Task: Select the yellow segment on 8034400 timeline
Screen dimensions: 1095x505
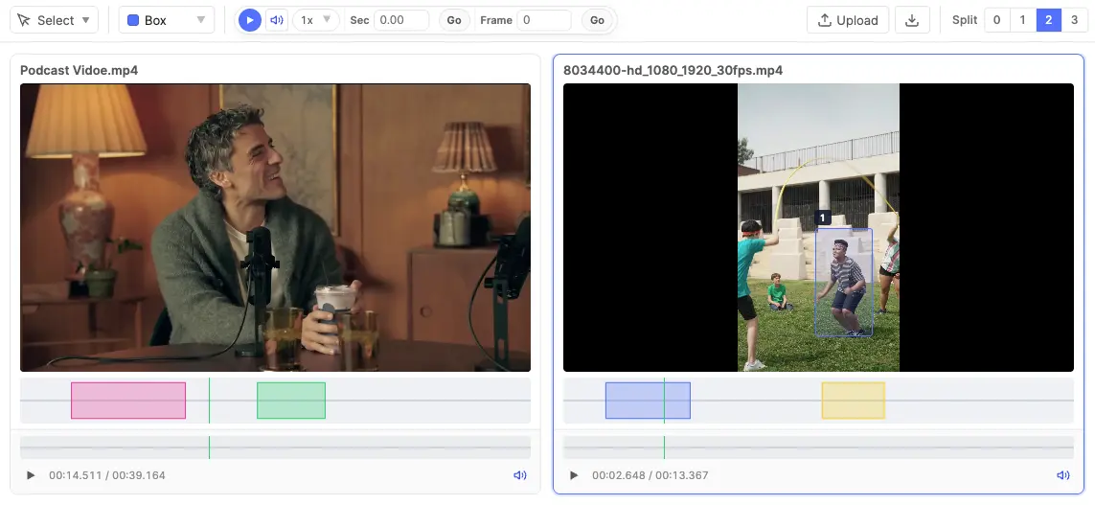Action: tap(854, 401)
